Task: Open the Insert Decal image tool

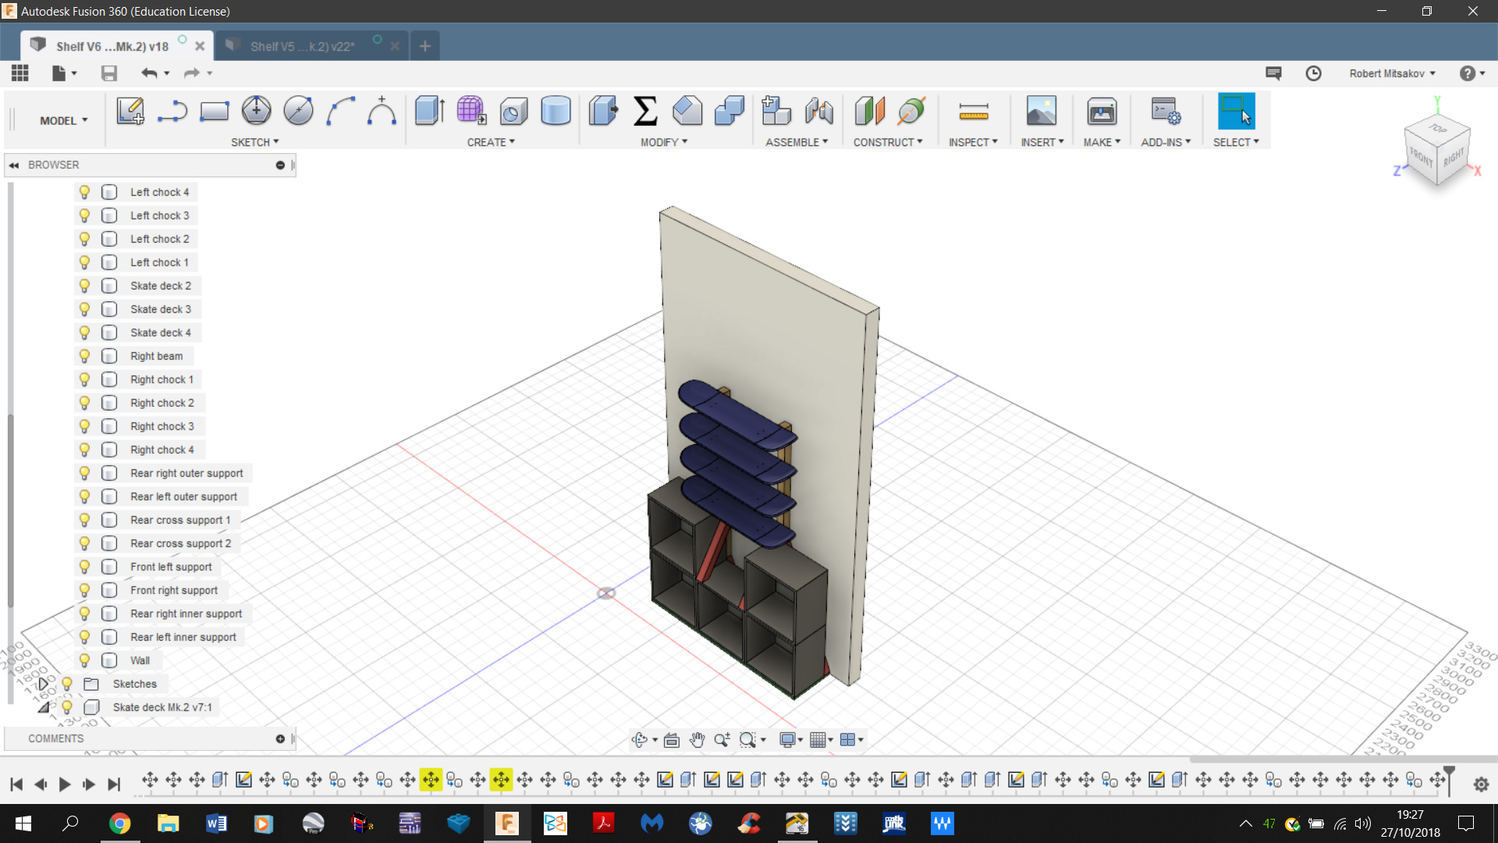Action: pyautogui.click(x=1042, y=111)
